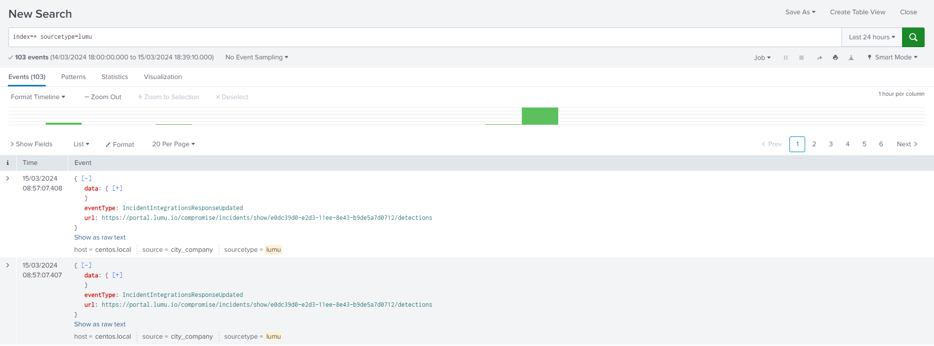934x346 pixels.
Task: Switch to the Statistics tab
Action: (115, 77)
